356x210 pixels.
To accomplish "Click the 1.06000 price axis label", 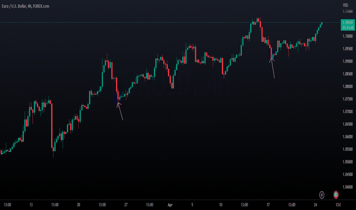I will pyautogui.click(x=348, y=137).
